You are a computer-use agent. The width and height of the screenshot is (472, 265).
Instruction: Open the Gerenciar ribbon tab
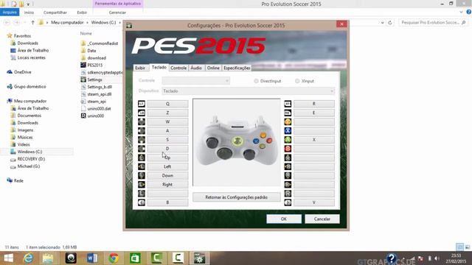coord(117,13)
